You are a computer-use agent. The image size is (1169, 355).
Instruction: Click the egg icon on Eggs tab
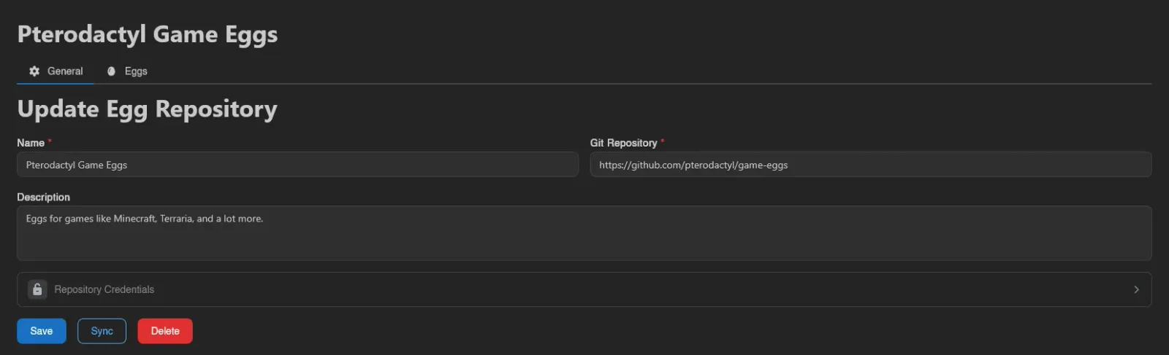point(112,71)
